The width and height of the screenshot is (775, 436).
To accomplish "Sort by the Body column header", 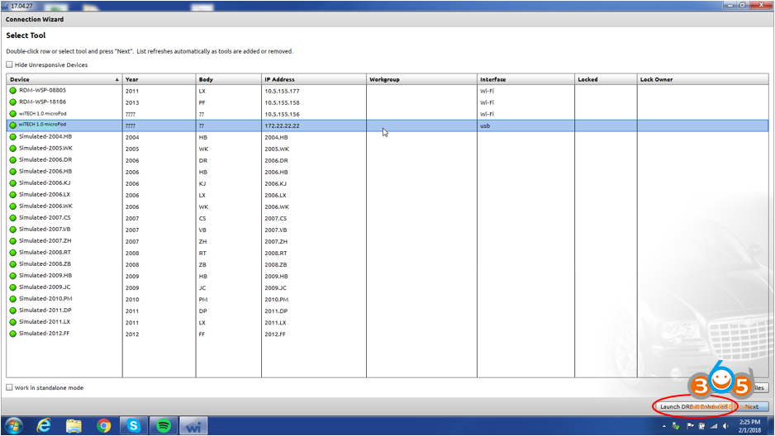I will [x=228, y=79].
